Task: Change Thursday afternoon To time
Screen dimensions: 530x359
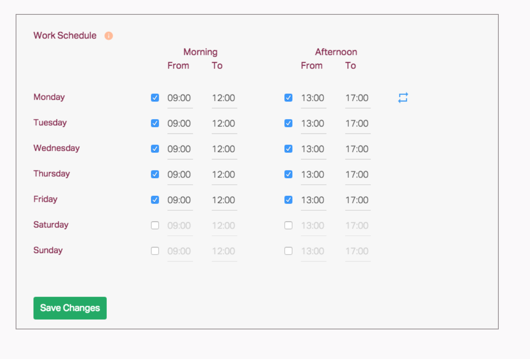Action: tap(358, 175)
